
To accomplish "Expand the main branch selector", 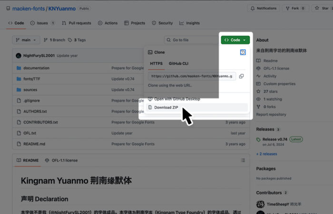I will (26, 40).
